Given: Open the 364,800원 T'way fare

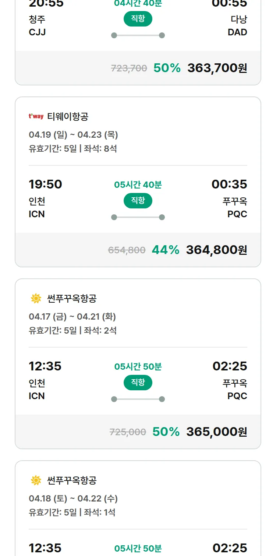Looking at the screenshot, I should (x=216, y=250).
